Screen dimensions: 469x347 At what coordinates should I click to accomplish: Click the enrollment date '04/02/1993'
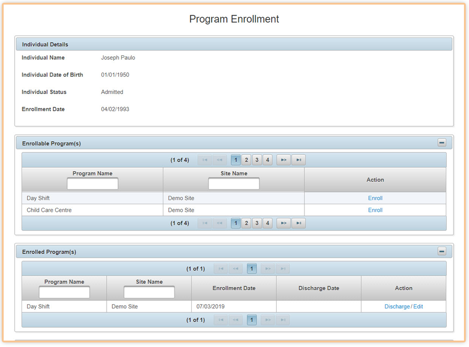(x=115, y=109)
